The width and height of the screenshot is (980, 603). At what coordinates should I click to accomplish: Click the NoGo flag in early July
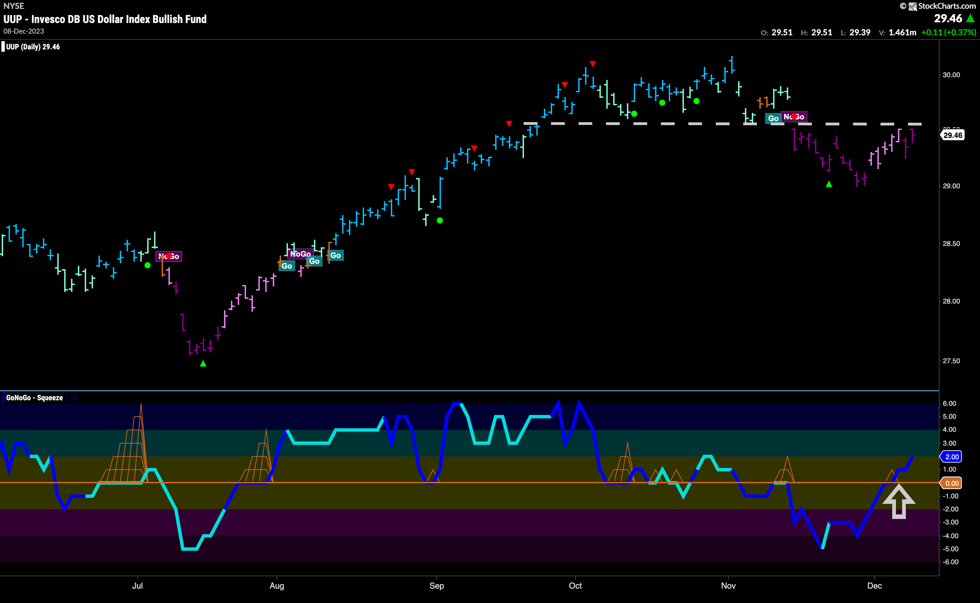[x=169, y=256]
